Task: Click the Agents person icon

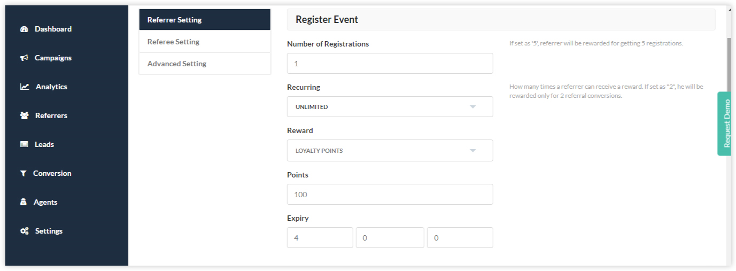Action: click(24, 202)
